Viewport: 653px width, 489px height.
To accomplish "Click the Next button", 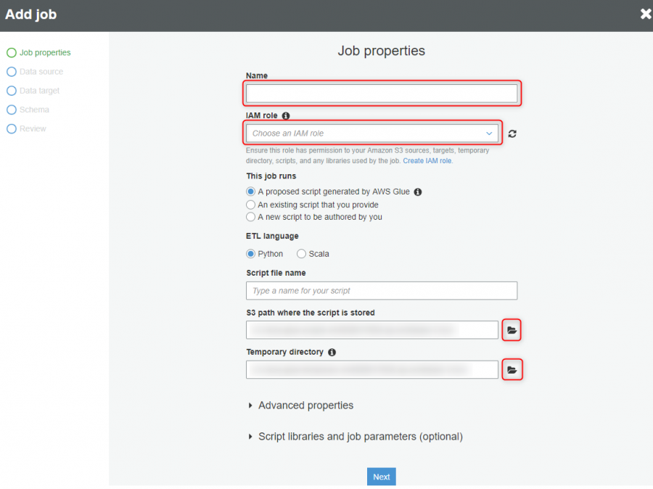I will 382,477.
